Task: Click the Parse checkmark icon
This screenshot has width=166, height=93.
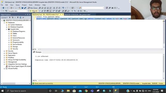Action: tap(42, 11)
